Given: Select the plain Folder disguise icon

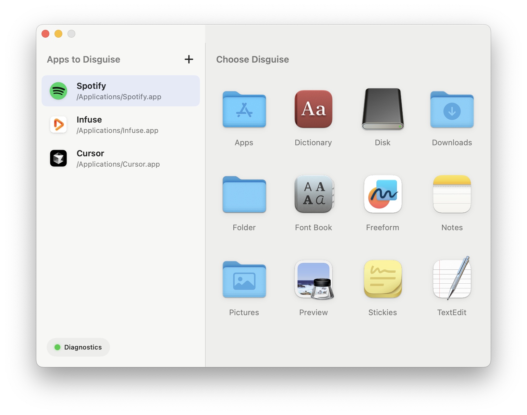Looking at the screenshot, I should pos(244,194).
